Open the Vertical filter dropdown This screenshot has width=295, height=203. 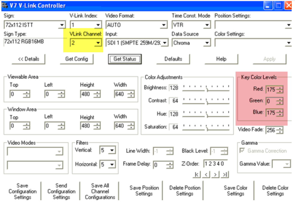point(112,150)
